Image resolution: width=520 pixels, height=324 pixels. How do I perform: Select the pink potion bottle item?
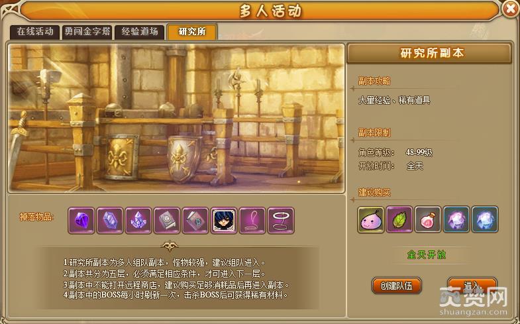pyautogui.click(x=428, y=219)
